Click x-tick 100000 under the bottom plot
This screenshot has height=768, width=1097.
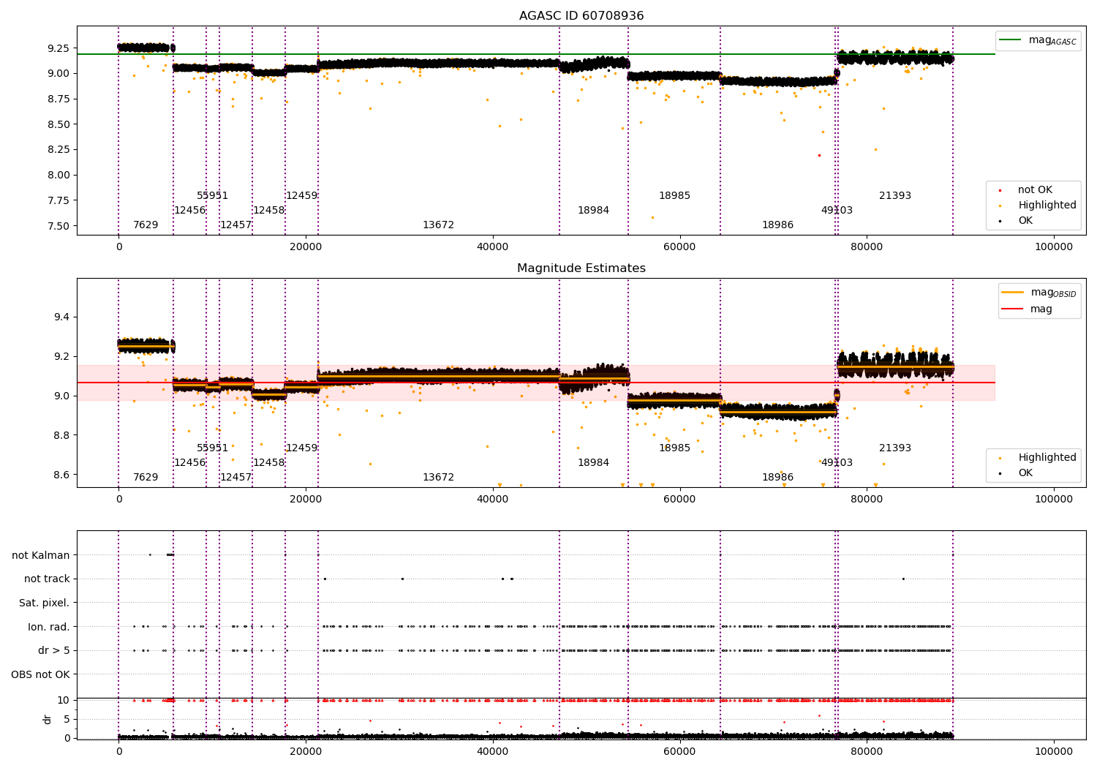tap(1053, 752)
